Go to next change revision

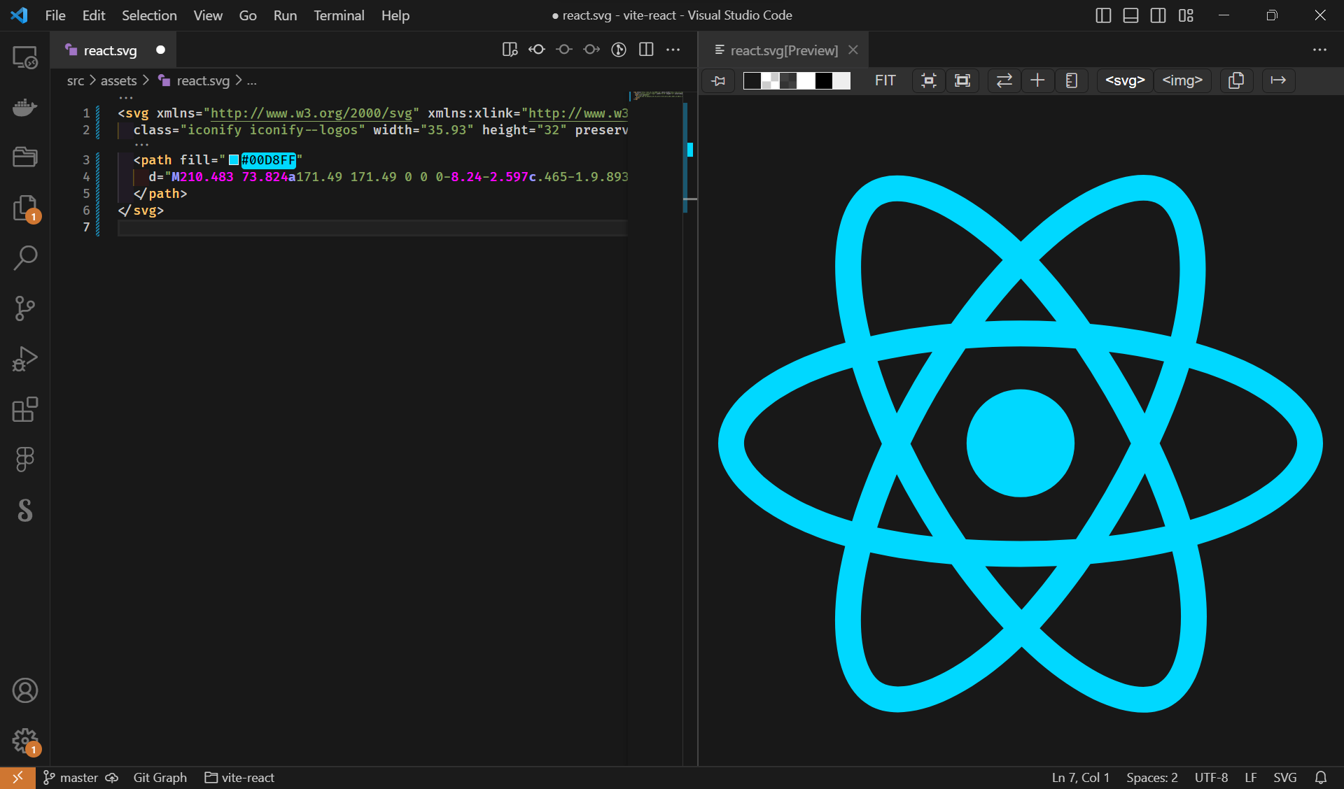click(591, 50)
